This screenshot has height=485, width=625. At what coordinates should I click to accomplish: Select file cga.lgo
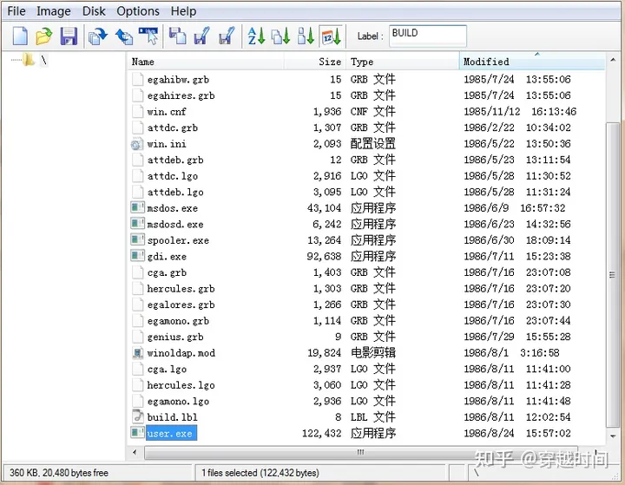coord(167,369)
